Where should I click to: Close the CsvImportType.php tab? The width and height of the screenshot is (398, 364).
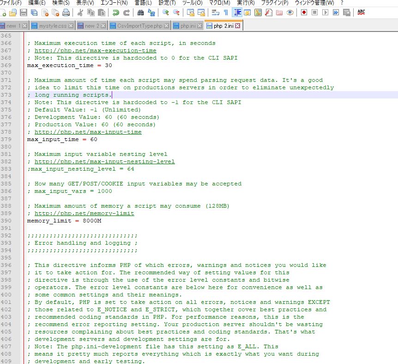tap(167, 26)
